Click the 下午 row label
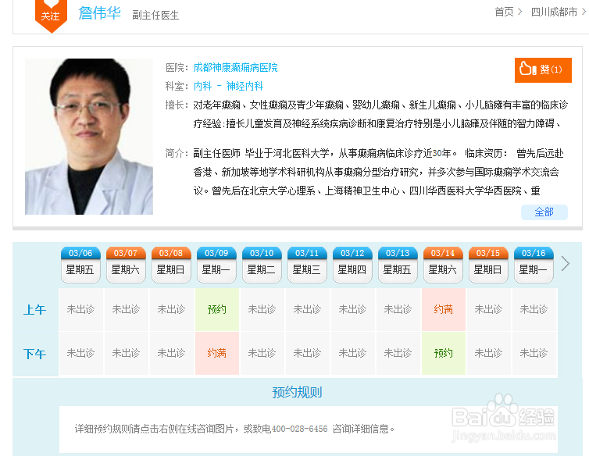The height and width of the screenshot is (456, 589). (35, 354)
